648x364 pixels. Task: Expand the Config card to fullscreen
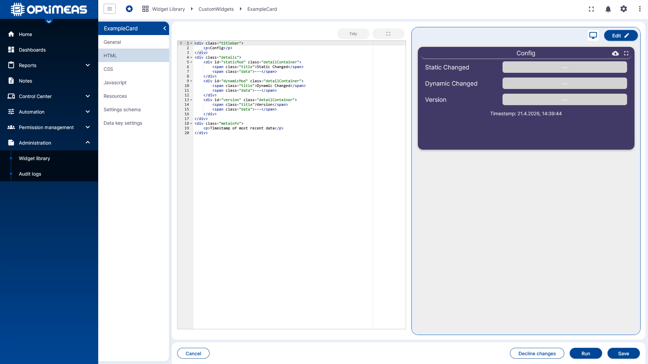(626, 53)
